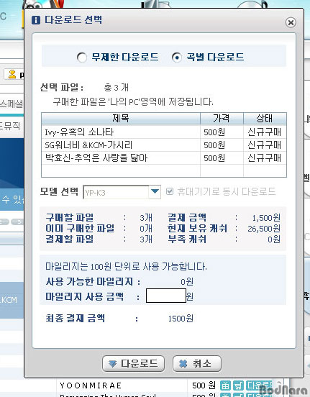
Task: Click the 가격 column header
Action: pyautogui.click(x=222, y=118)
